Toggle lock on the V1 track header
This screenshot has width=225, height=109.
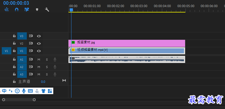(x=14, y=51)
